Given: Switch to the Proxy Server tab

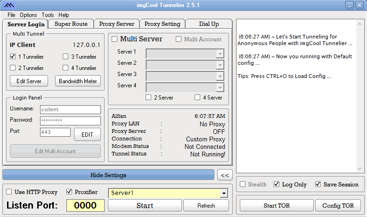Looking at the screenshot, I should [x=116, y=24].
